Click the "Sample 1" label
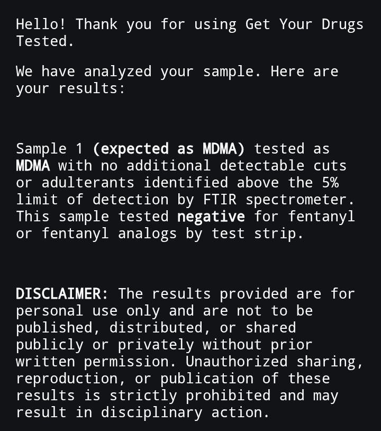 50,149
